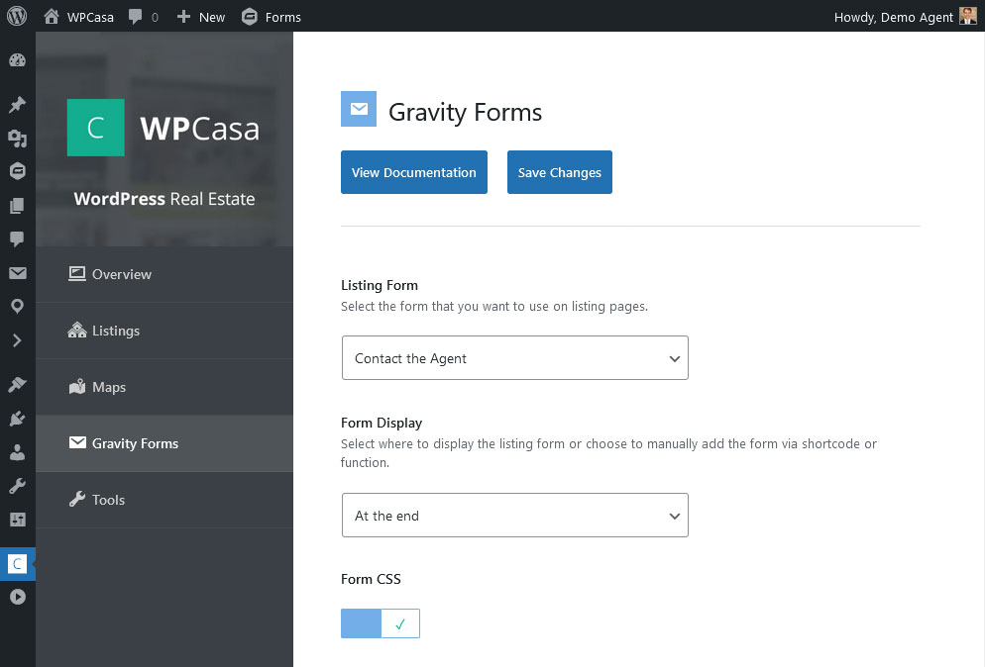Viewport: 985px width, 667px height.
Task: Click the WPCasa 'C' sidebar icon
Action: coord(17,564)
